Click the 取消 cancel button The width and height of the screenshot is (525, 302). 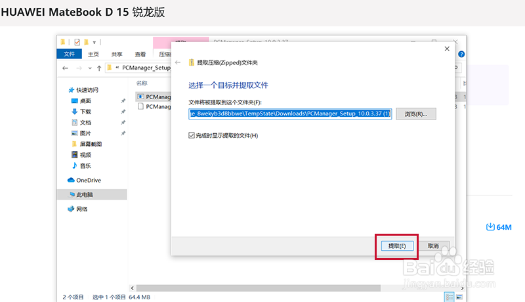click(x=433, y=246)
